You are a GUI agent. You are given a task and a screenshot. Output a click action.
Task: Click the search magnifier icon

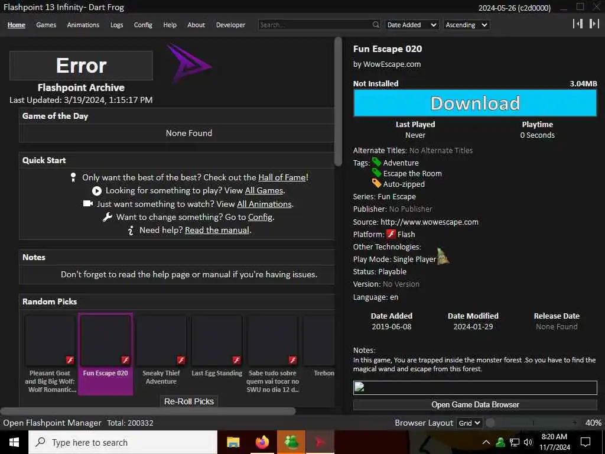click(x=376, y=25)
